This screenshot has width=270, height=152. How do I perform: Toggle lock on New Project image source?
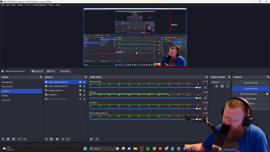click(x=84, y=99)
